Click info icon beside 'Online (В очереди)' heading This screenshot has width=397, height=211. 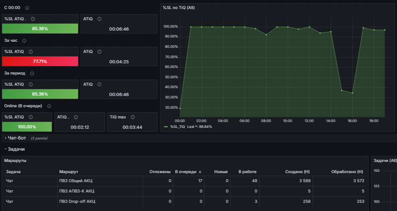pos(49,106)
